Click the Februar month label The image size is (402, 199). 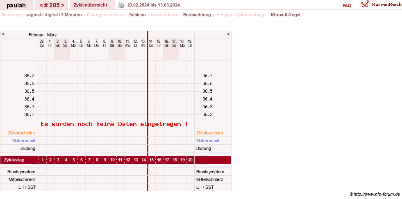[x=36, y=35]
